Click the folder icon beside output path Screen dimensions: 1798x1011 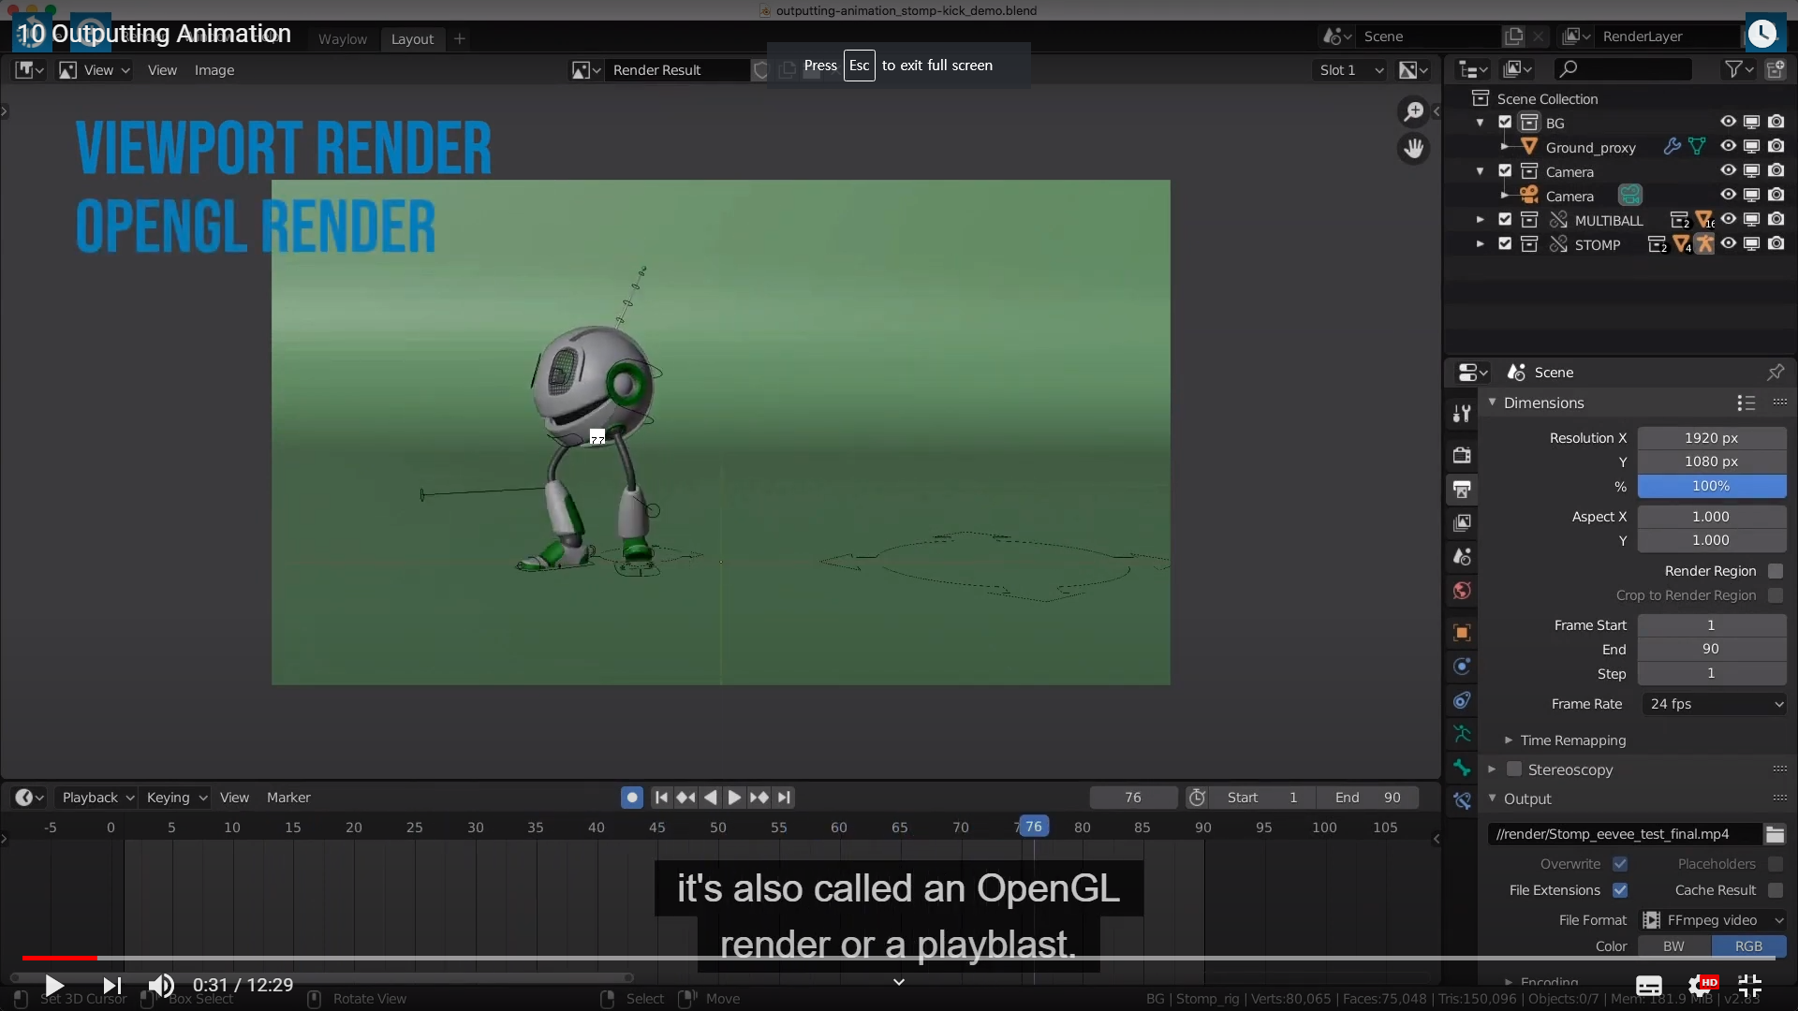coord(1775,834)
